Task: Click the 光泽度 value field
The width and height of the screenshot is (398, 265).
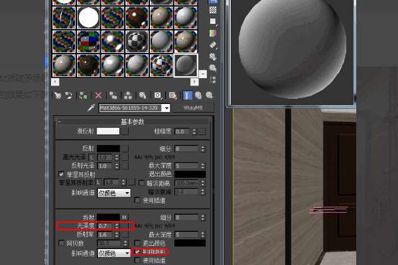Action: [105, 226]
